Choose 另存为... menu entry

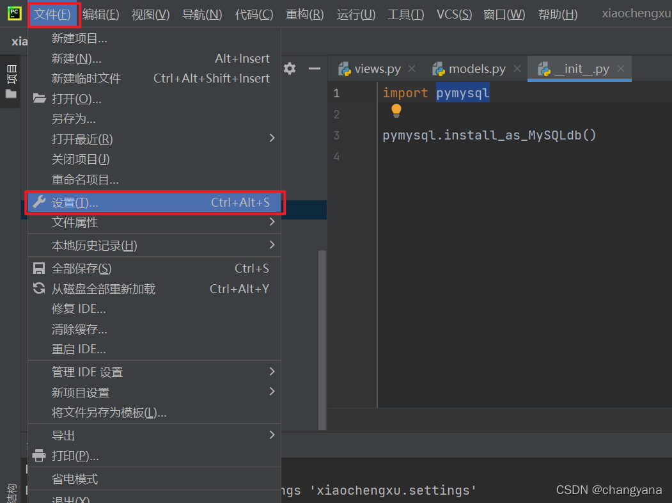click(154, 119)
